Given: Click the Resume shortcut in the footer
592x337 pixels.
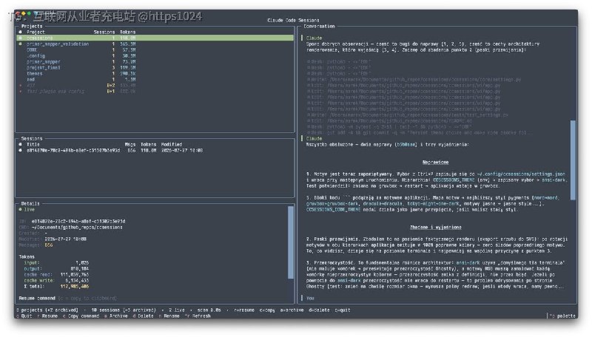Looking at the screenshot, I should [x=47, y=316].
